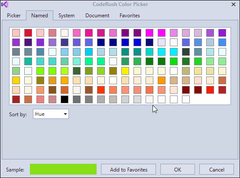Screen dimensions: 240x178
Task: Select the dodger blue swatch ending second row
Action: [222, 42]
